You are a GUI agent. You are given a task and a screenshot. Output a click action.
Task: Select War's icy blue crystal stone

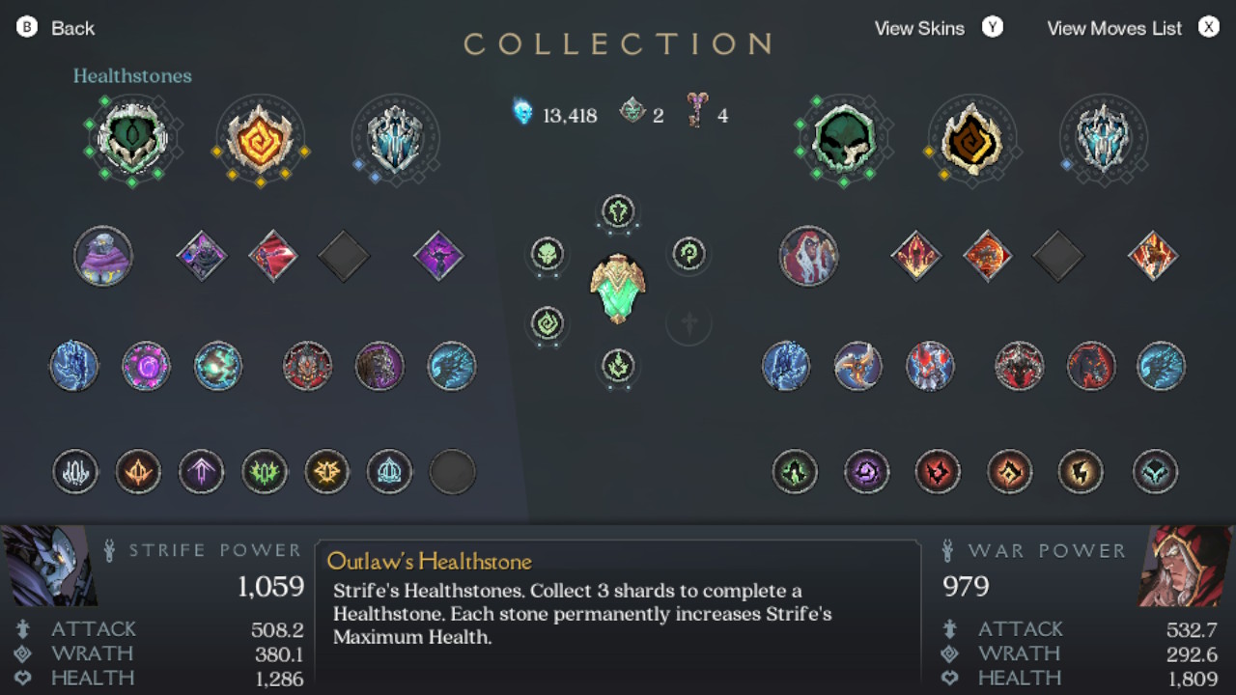point(1103,139)
